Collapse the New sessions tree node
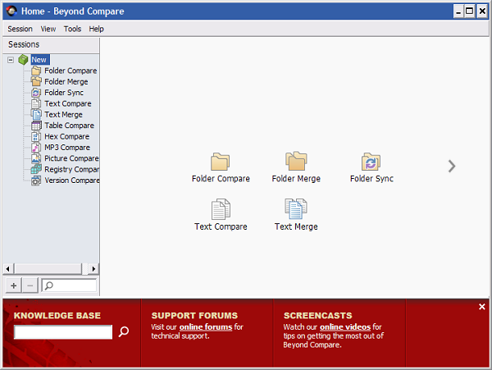The width and height of the screenshot is (492, 370). point(11,60)
